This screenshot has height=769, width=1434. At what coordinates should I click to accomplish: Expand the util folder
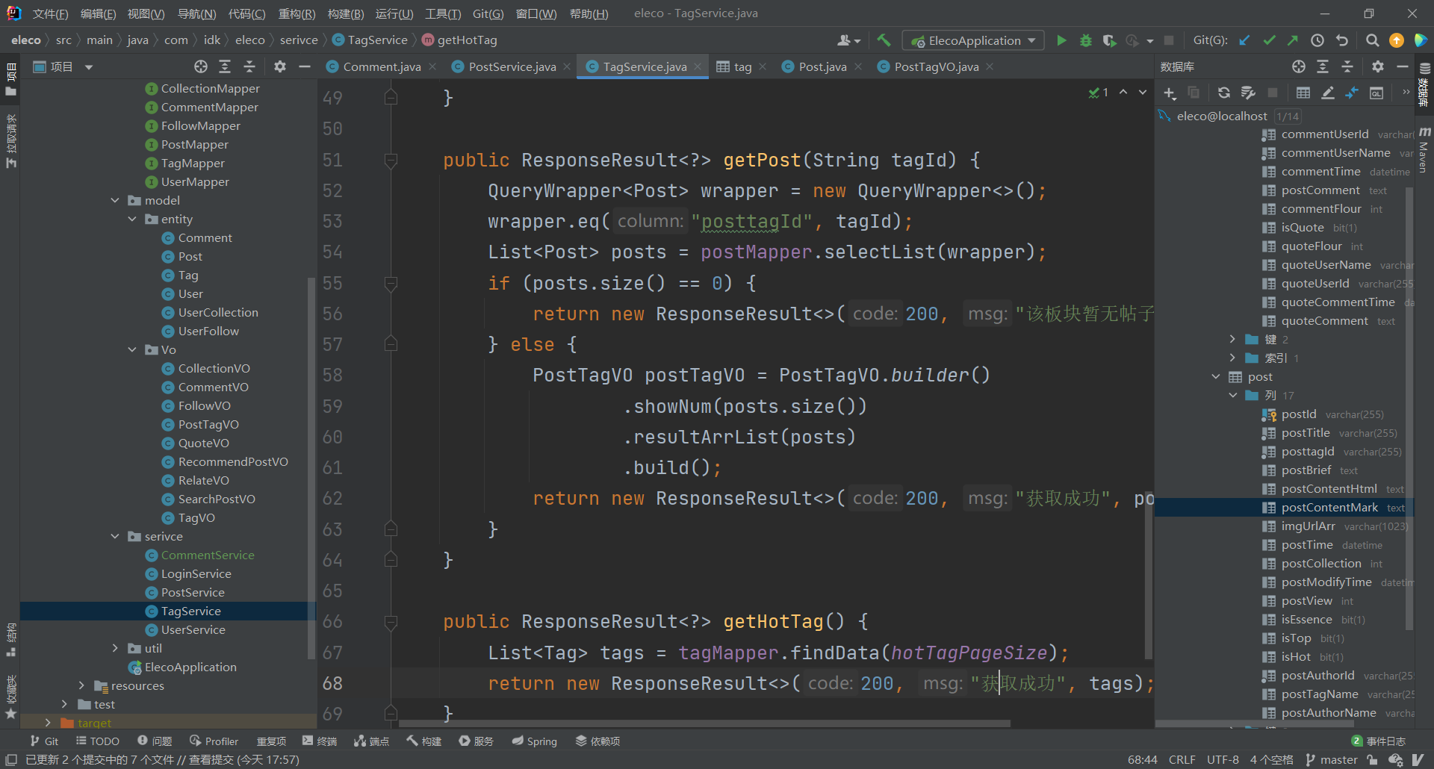pyautogui.click(x=115, y=648)
